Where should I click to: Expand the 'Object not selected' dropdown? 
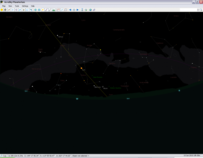tap(89, 156)
